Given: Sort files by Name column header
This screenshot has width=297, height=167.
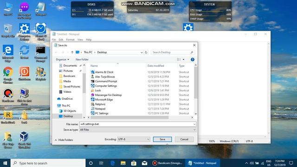Looking at the screenshot, I should (x=94, y=66).
